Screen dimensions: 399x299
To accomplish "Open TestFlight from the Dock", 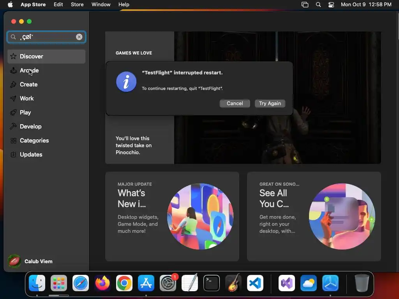I will tap(330, 283).
